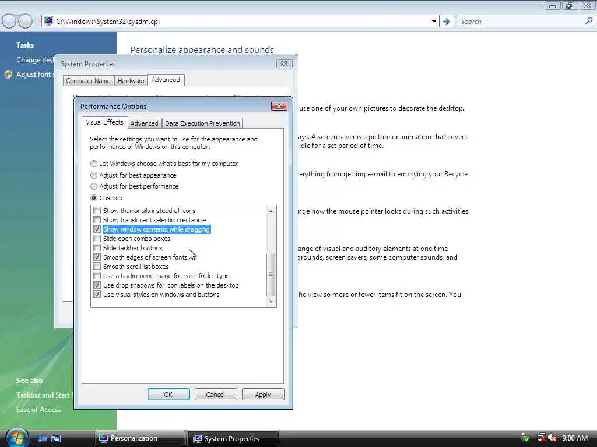Click OK in Performance Options

(x=168, y=395)
